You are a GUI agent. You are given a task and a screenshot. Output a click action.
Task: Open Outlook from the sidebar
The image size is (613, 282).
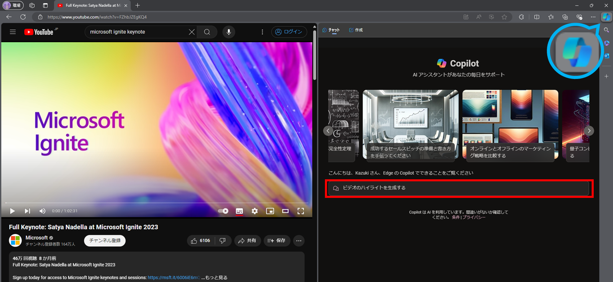[x=607, y=56]
